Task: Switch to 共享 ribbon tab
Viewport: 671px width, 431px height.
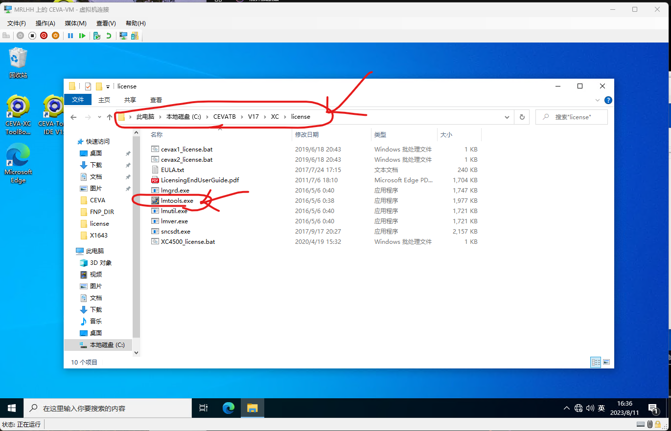Action: [x=130, y=100]
